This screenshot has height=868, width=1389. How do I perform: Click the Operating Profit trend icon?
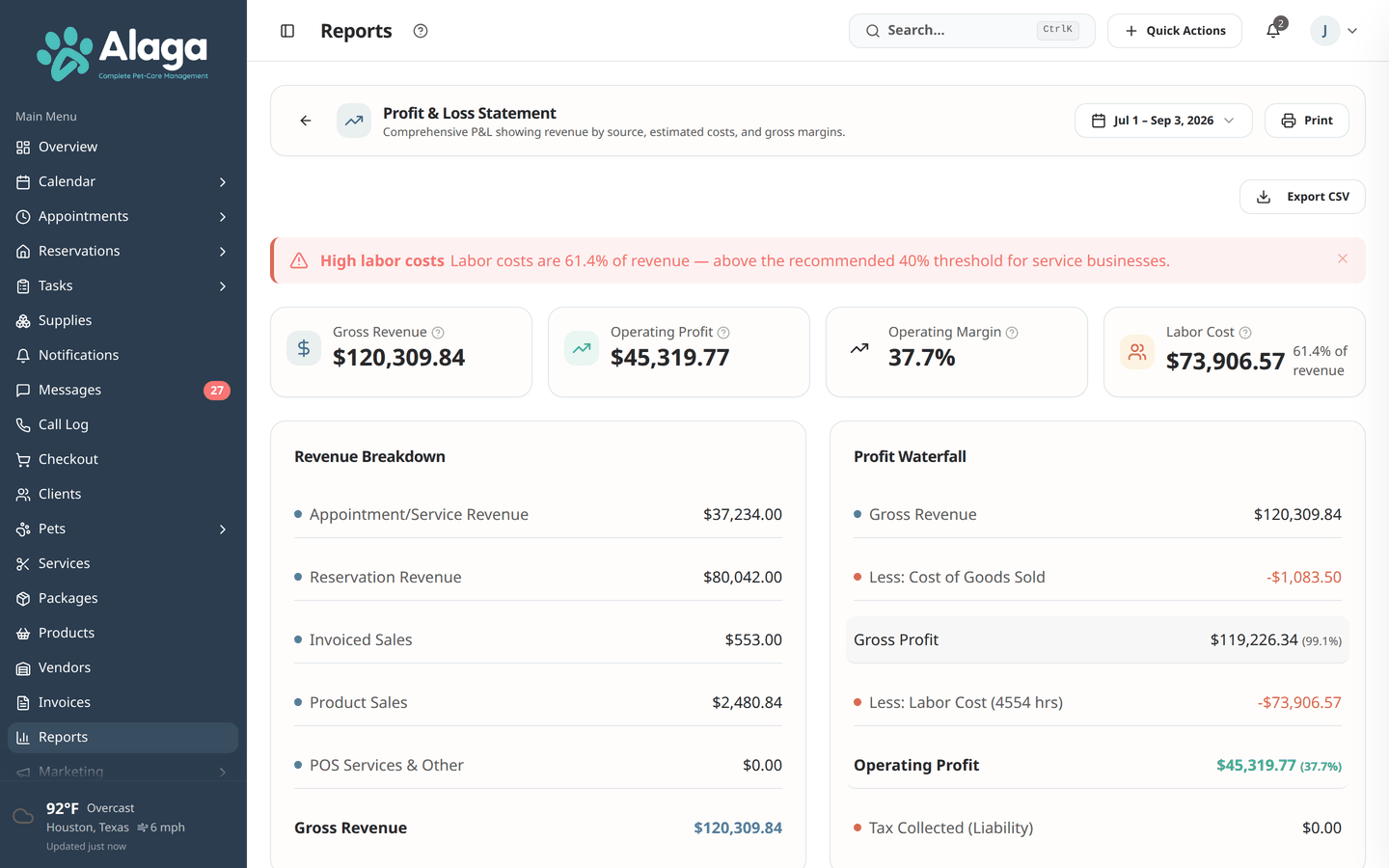(x=582, y=348)
